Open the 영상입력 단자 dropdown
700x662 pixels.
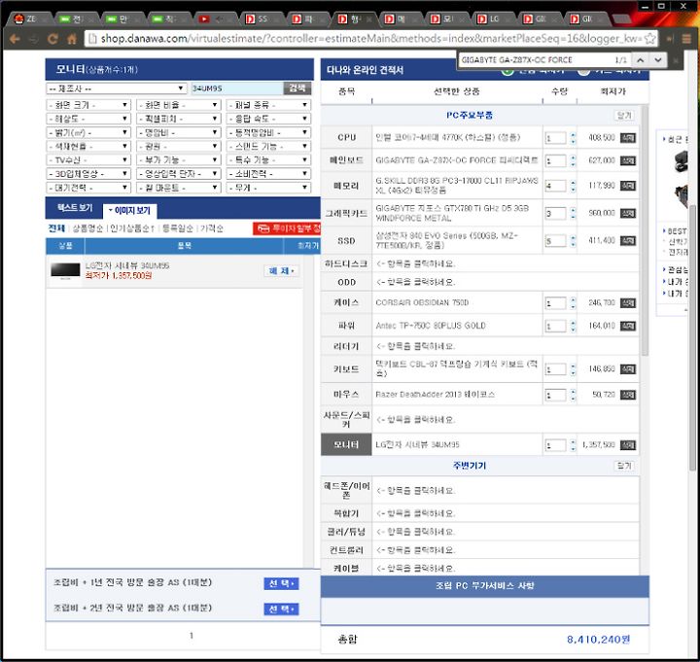178,174
